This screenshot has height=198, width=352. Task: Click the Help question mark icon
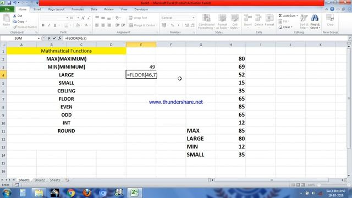[332, 9]
